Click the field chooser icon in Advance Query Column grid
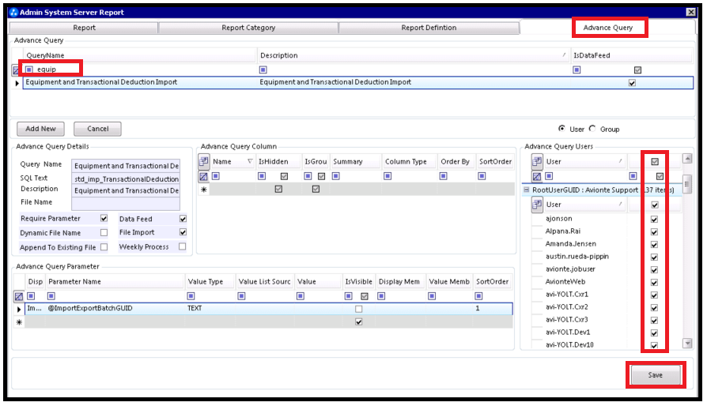The image size is (707, 406). 204,162
